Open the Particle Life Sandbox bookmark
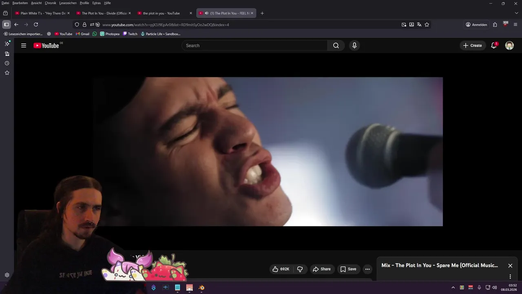Viewport: 522px width, 294px height. pos(160,34)
